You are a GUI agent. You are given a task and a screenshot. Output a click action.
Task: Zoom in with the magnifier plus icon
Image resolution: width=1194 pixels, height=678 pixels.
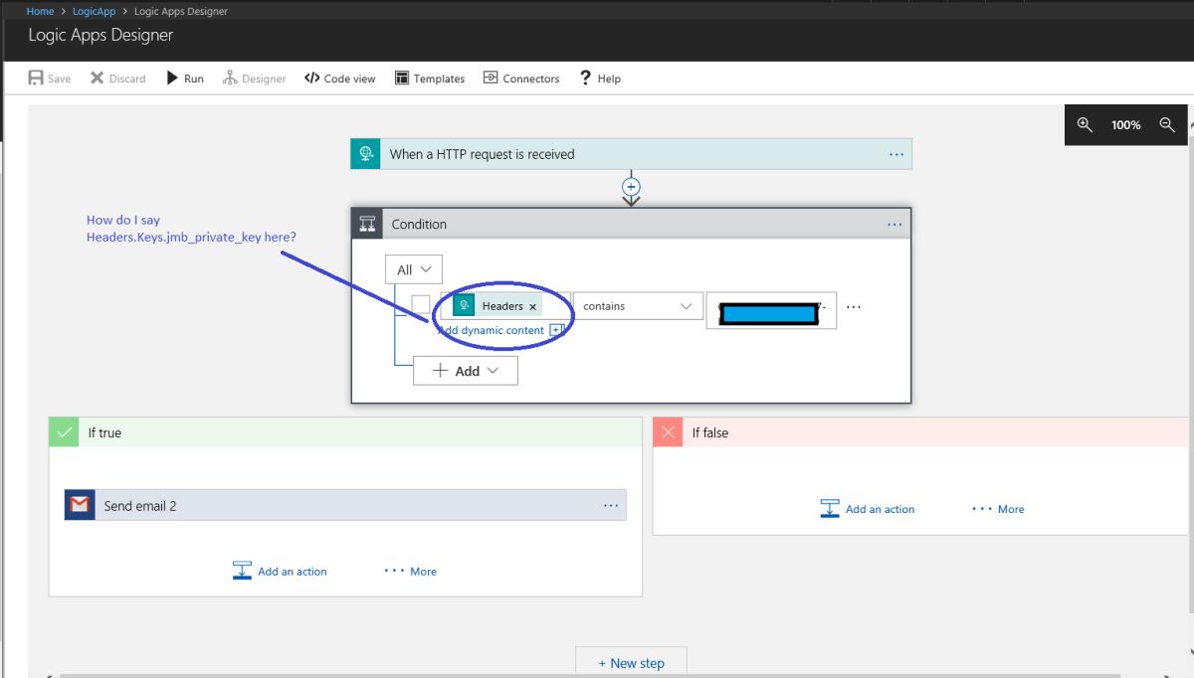[x=1085, y=125]
